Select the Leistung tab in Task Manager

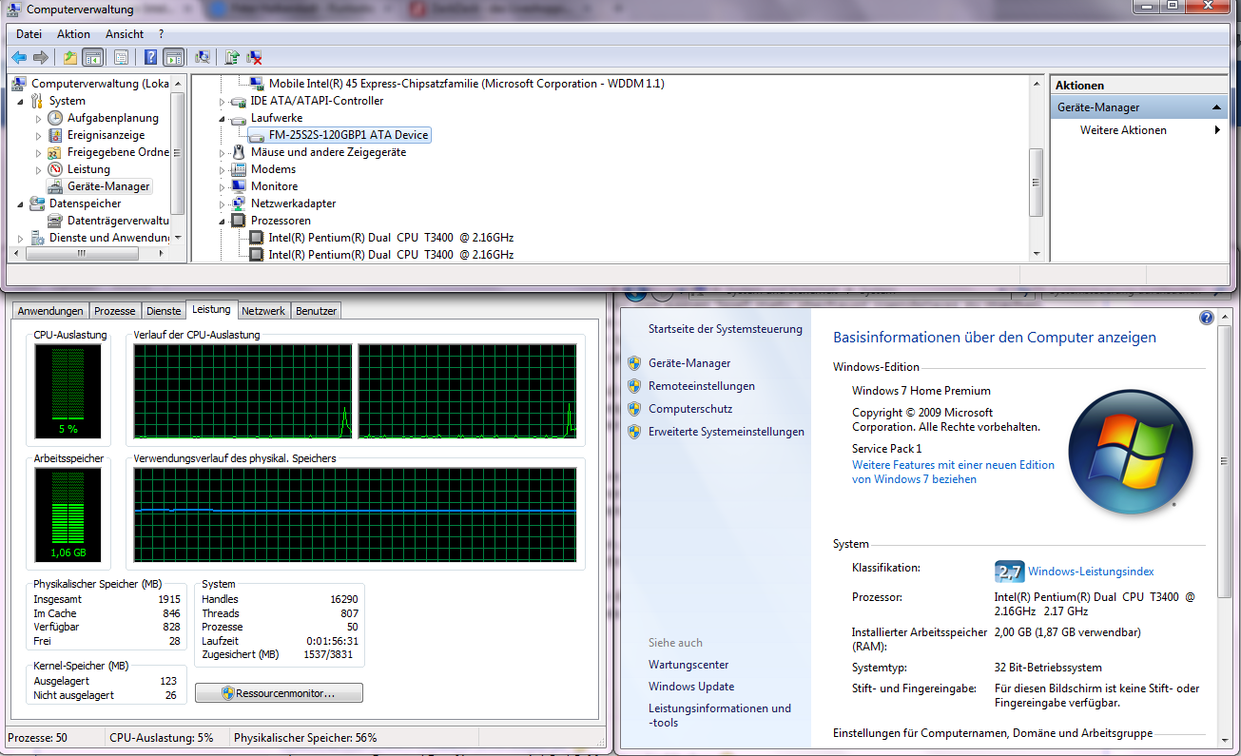tap(211, 309)
